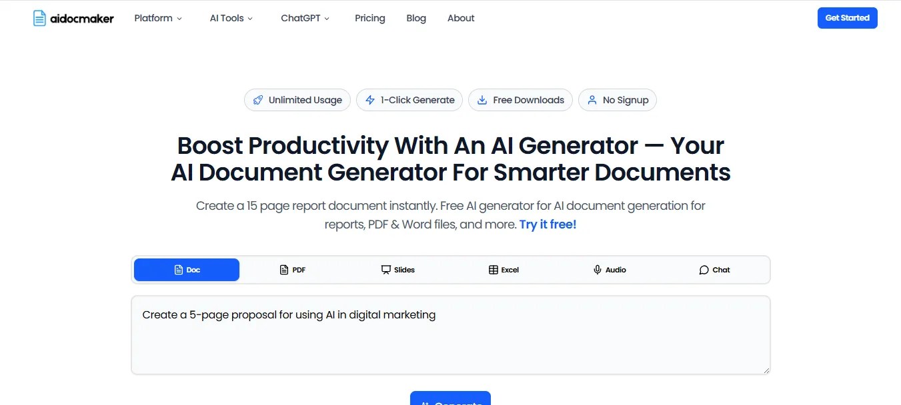Click the rocket icon in Unlimited Usage
Screen dimensions: 901x405
tap(257, 100)
